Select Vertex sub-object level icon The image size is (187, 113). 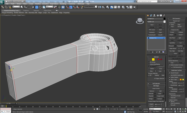(x=151, y=59)
